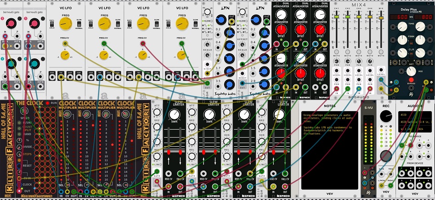Click the level knob on the REC module
Image resolution: width=435 pixels, height=200 pixels.
[386, 116]
